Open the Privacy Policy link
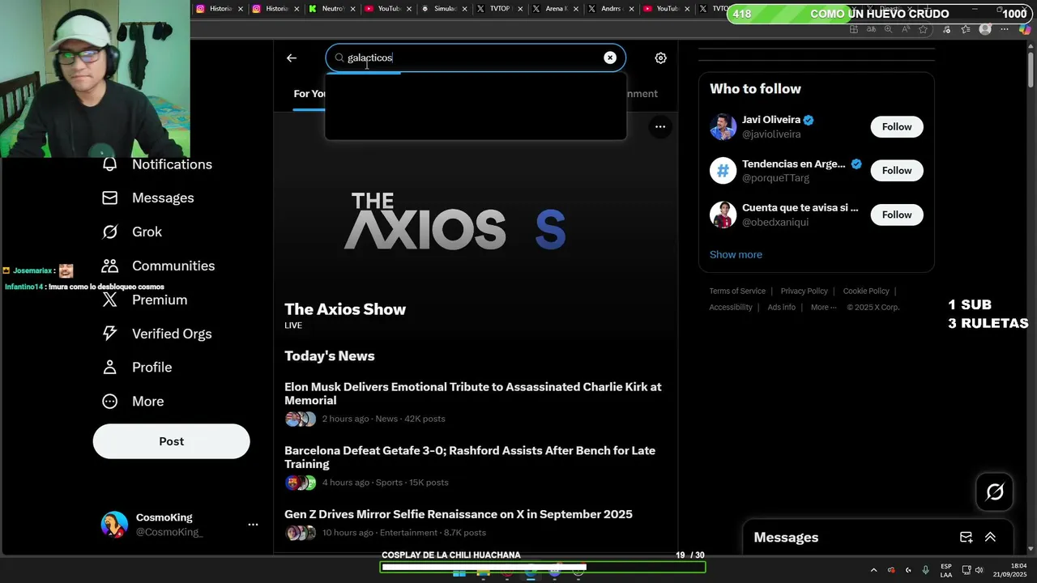The width and height of the screenshot is (1037, 583). tap(804, 291)
